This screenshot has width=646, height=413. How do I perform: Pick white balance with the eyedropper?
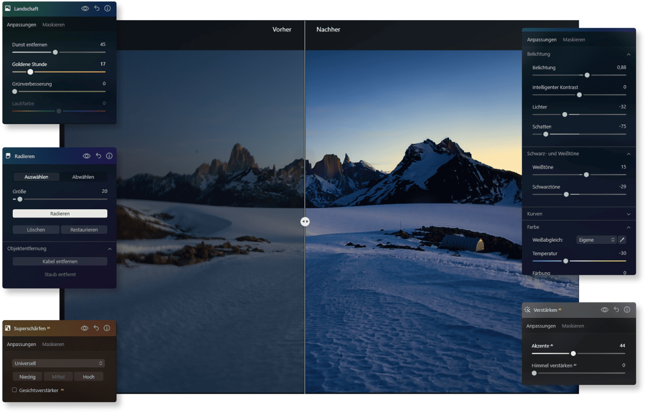pyautogui.click(x=622, y=240)
